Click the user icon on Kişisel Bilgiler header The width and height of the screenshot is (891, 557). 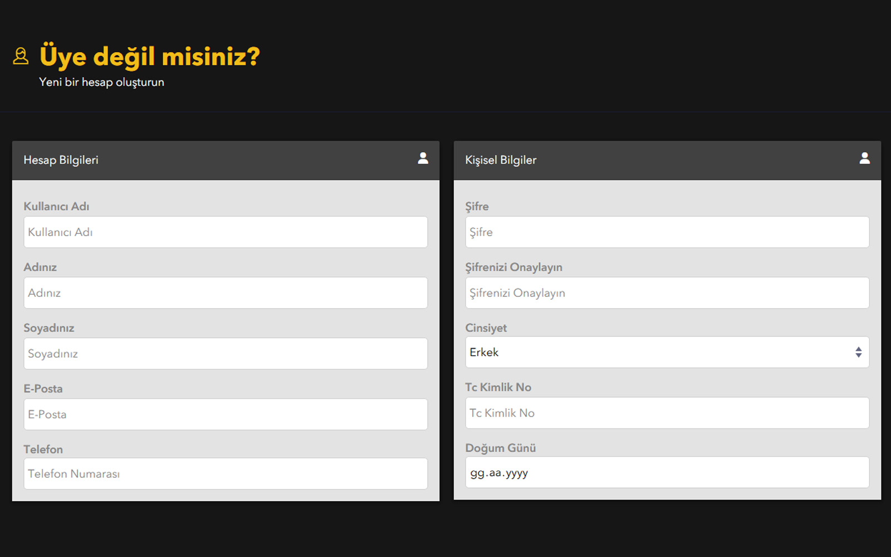[x=865, y=158]
